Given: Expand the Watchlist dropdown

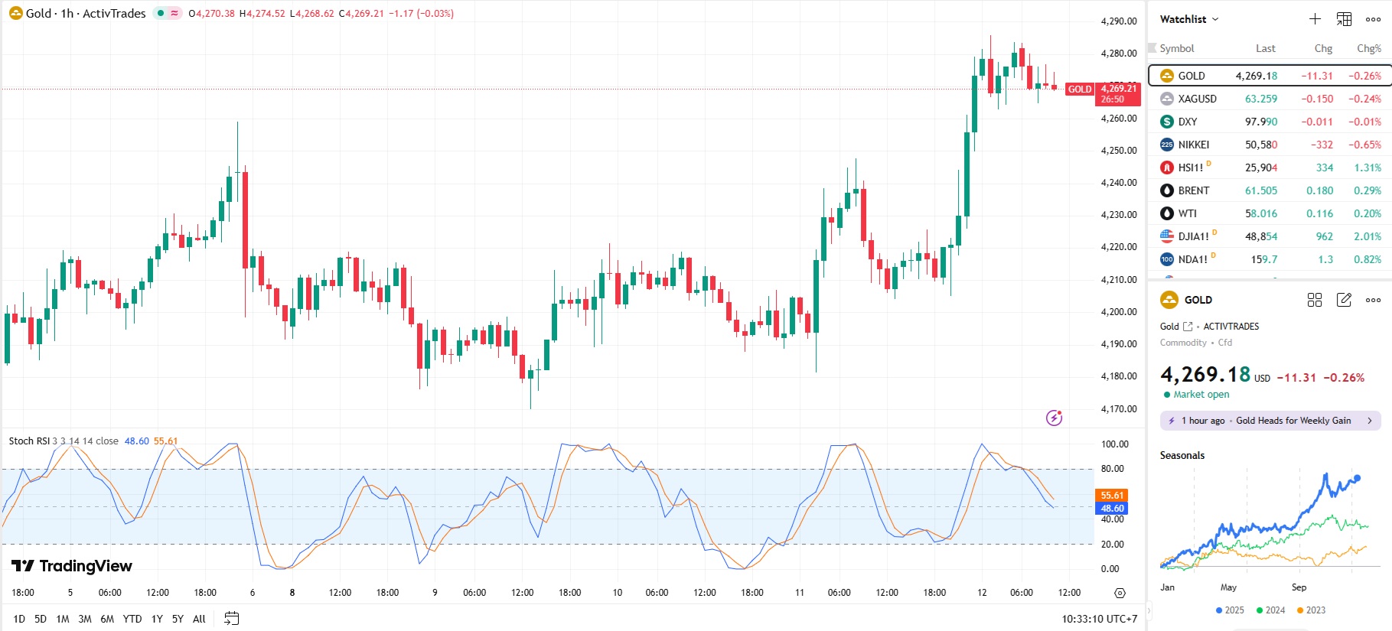Looking at the screenshot, I should point(1189,19).
